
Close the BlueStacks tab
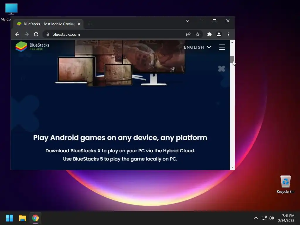tap(79, 24)
